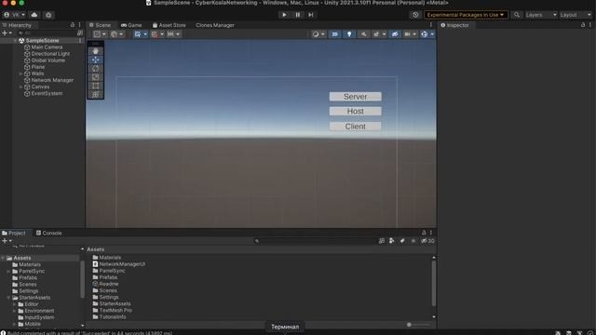This screenshot has width=596, height=335.
Task: Select the Hand (View) tool
Action: tap(95, 51)
